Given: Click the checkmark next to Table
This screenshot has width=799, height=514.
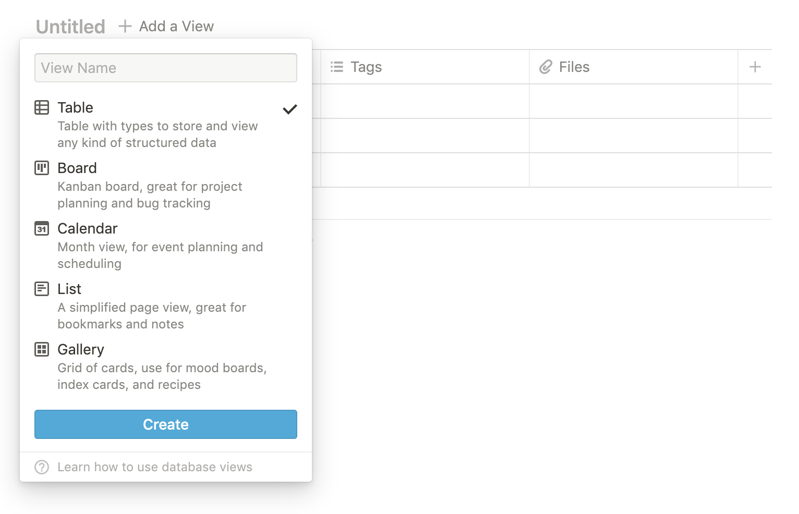Looking at the screenshot, I should click(x=289, y=109).
